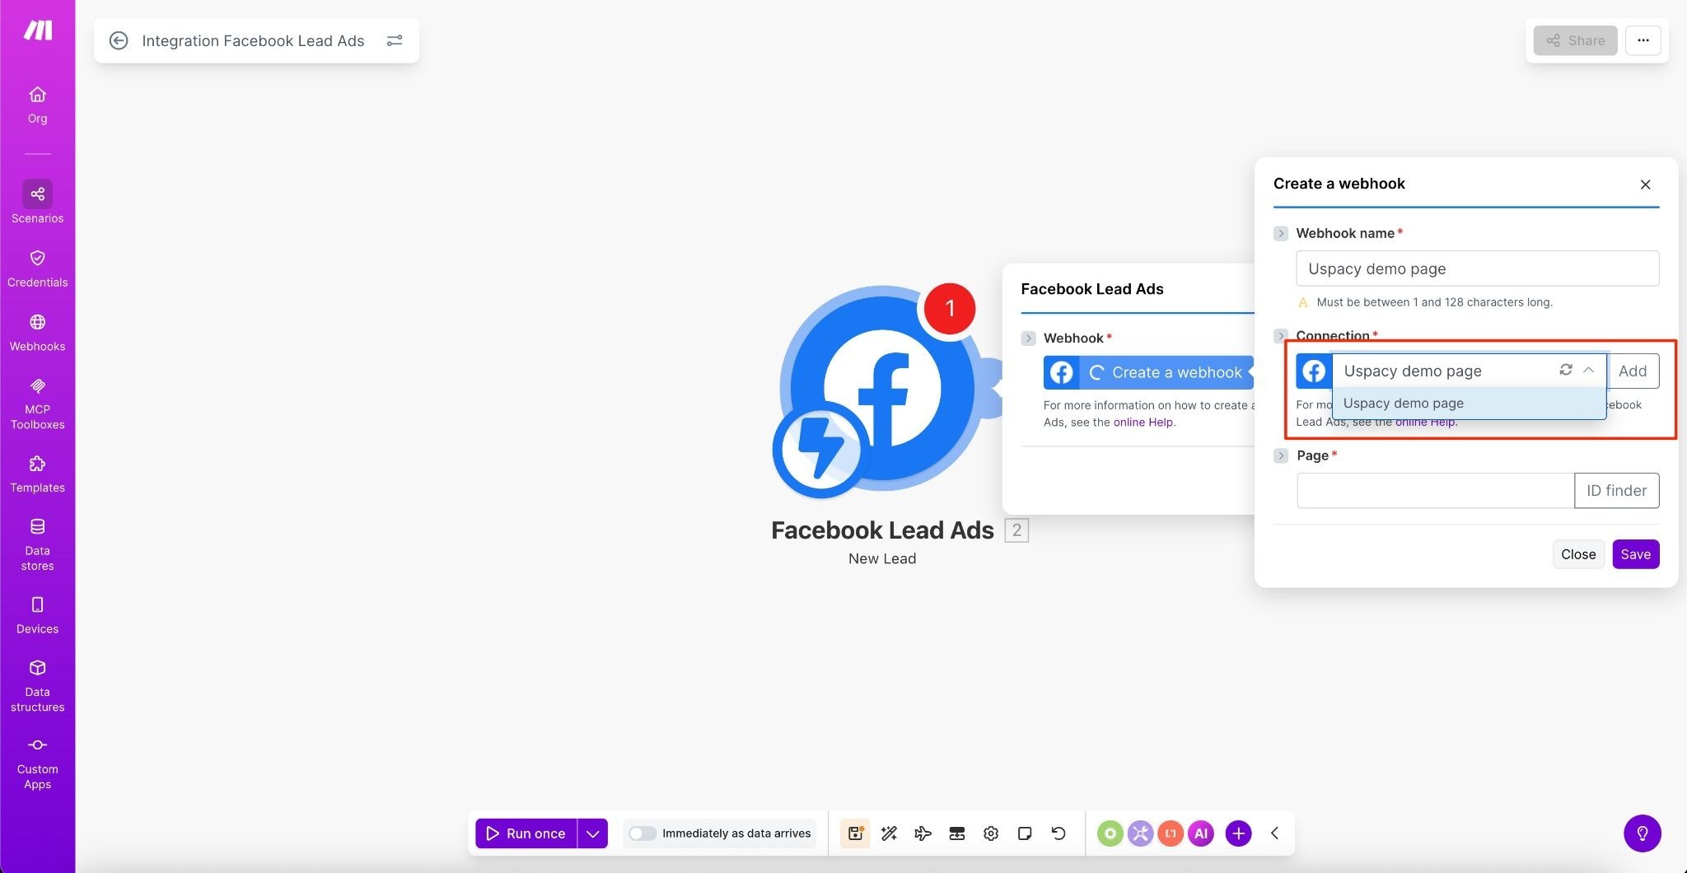Click the auto-align magic wand icon
The height and width of the screenshot is (873, 1687).
tap(889, 833)
